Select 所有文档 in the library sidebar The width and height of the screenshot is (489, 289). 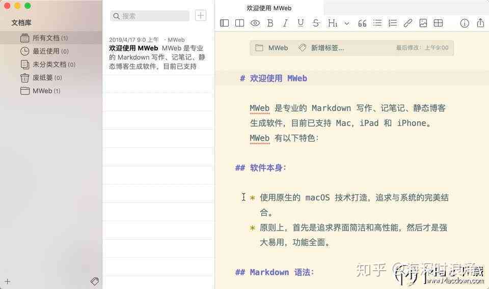(51, 38)
